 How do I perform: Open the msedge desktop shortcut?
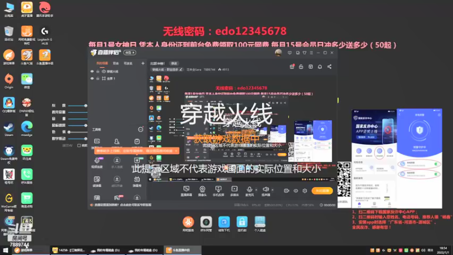[x=27, y=129]
